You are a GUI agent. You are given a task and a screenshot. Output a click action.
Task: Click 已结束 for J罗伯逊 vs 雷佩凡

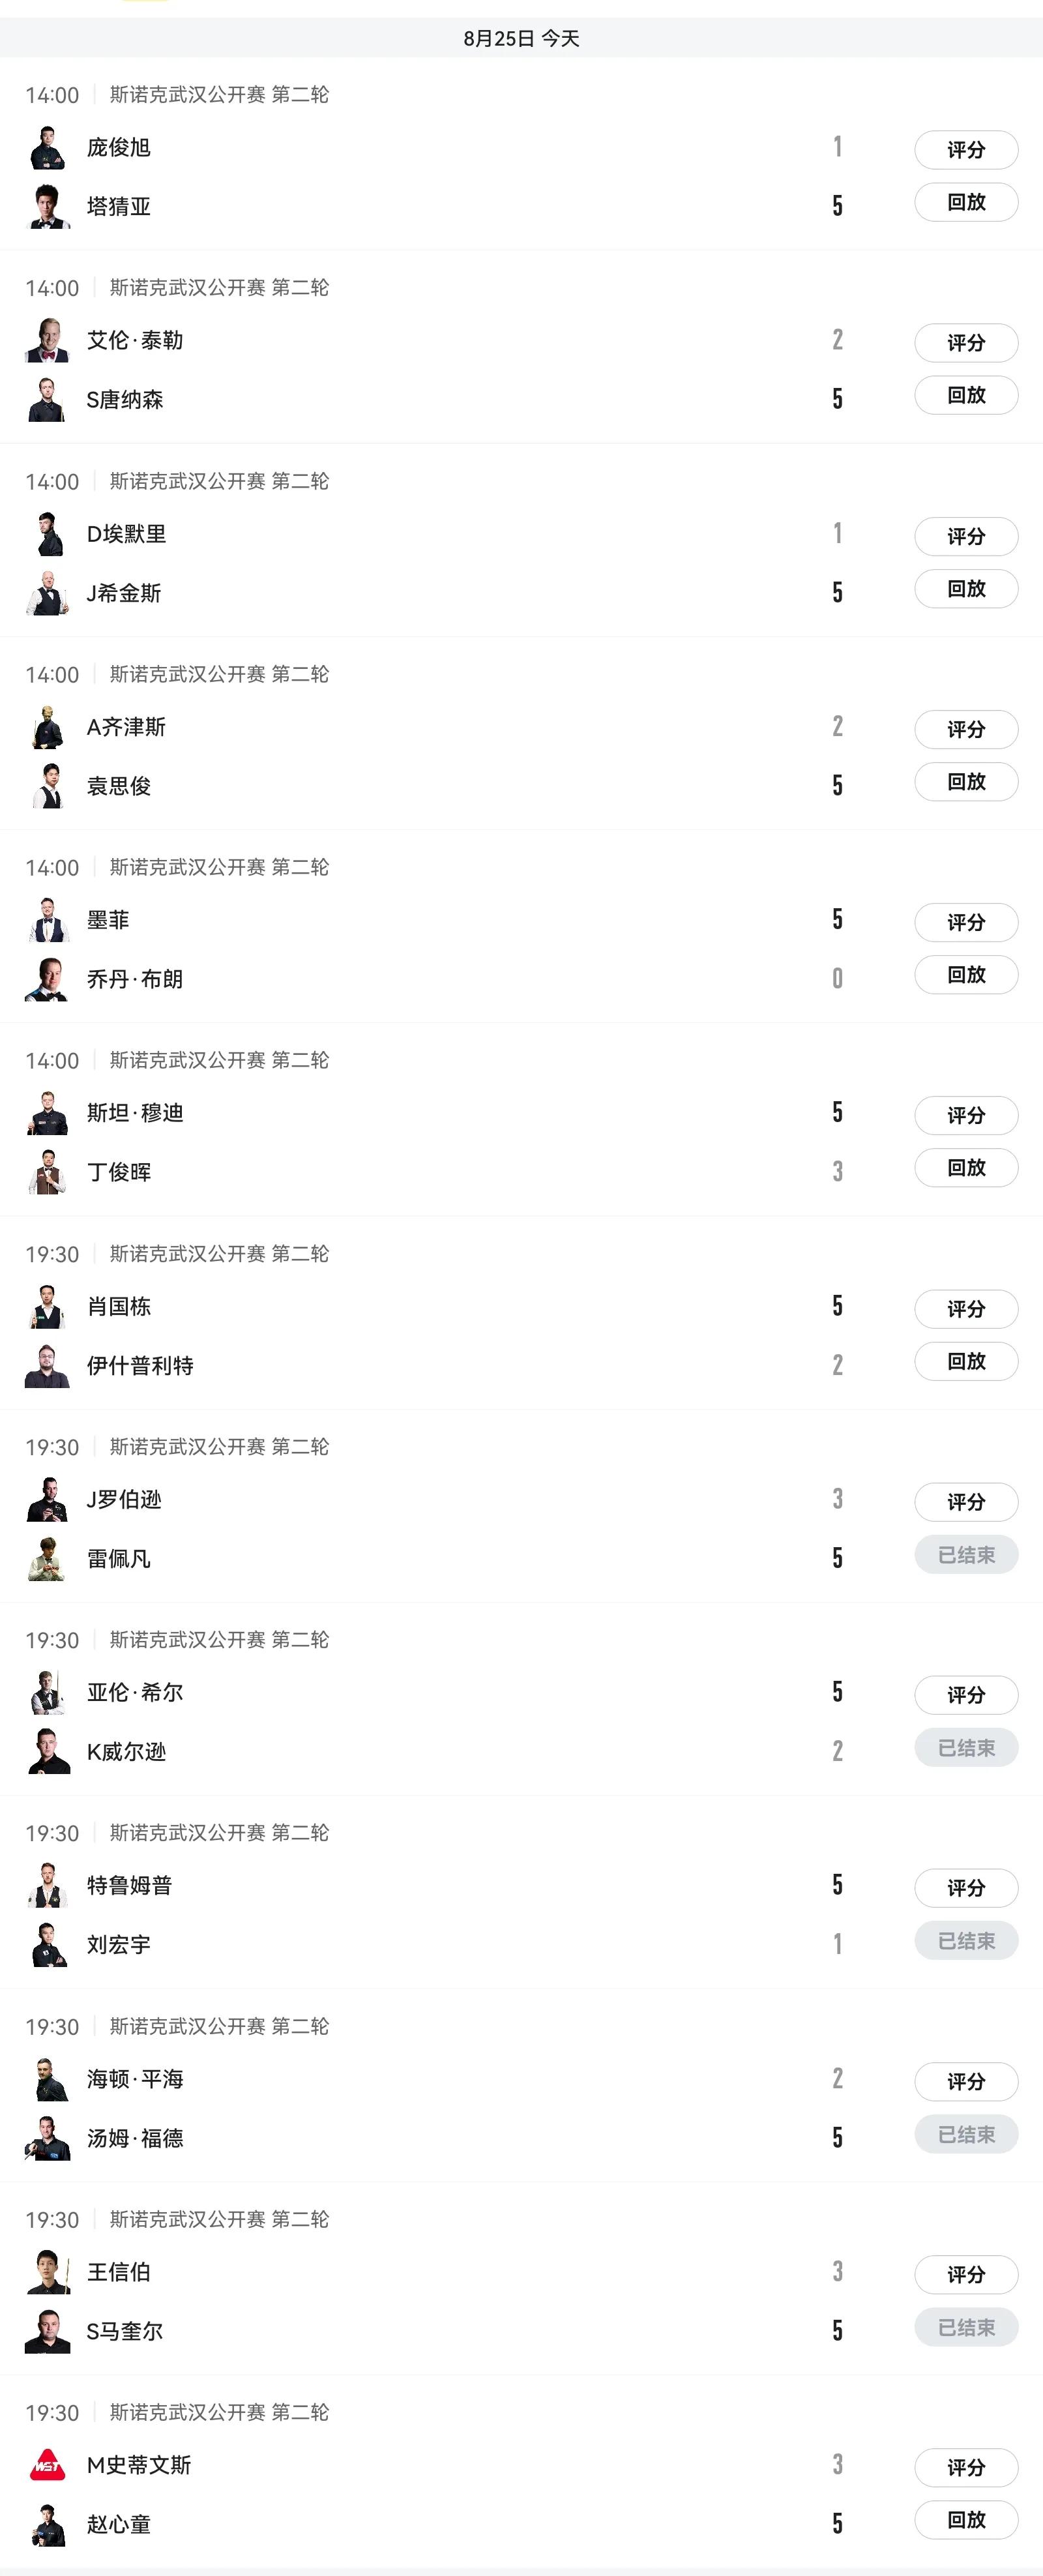pyautogui.click(x=966, y=1554)
